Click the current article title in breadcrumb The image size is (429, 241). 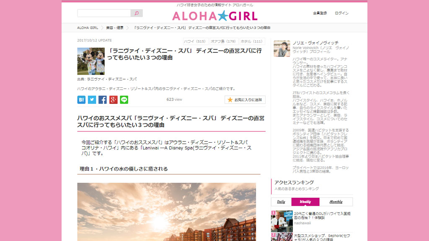[202, 28]
